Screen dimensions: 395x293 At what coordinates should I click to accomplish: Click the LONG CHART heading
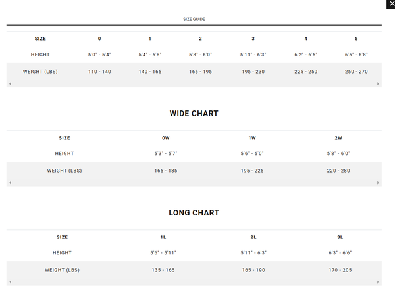pos(194,213)
